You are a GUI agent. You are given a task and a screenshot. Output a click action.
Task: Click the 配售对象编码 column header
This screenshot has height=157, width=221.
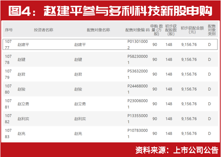pyautogui.click(x=137, y=30)
